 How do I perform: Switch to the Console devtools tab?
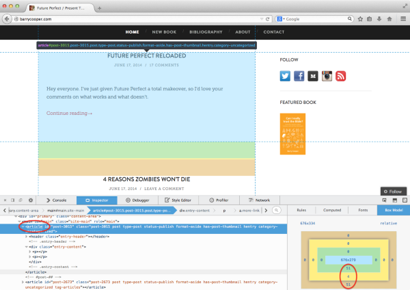[x=55, y=200]
